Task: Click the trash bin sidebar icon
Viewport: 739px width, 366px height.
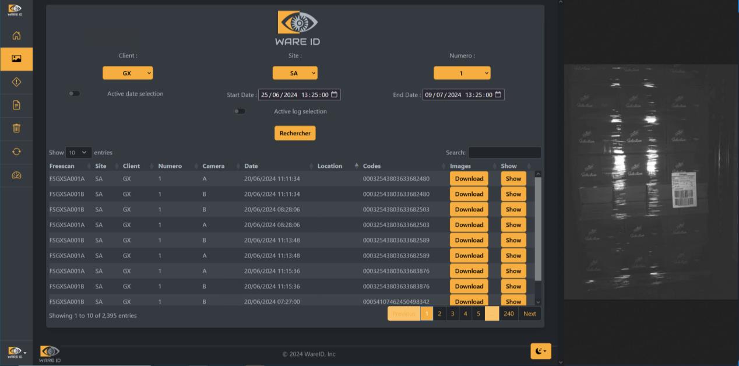Action: point(16,128)
